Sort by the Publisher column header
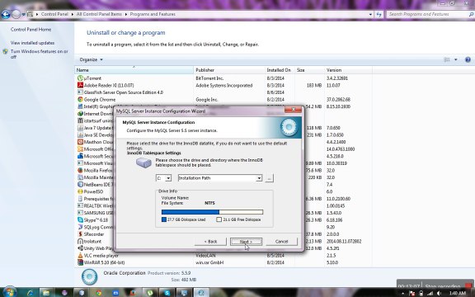Screen dimensions: 475x297 (x=229, y=70)
